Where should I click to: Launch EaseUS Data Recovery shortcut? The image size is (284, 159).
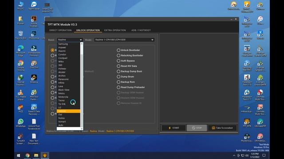[x=34, y=110]
